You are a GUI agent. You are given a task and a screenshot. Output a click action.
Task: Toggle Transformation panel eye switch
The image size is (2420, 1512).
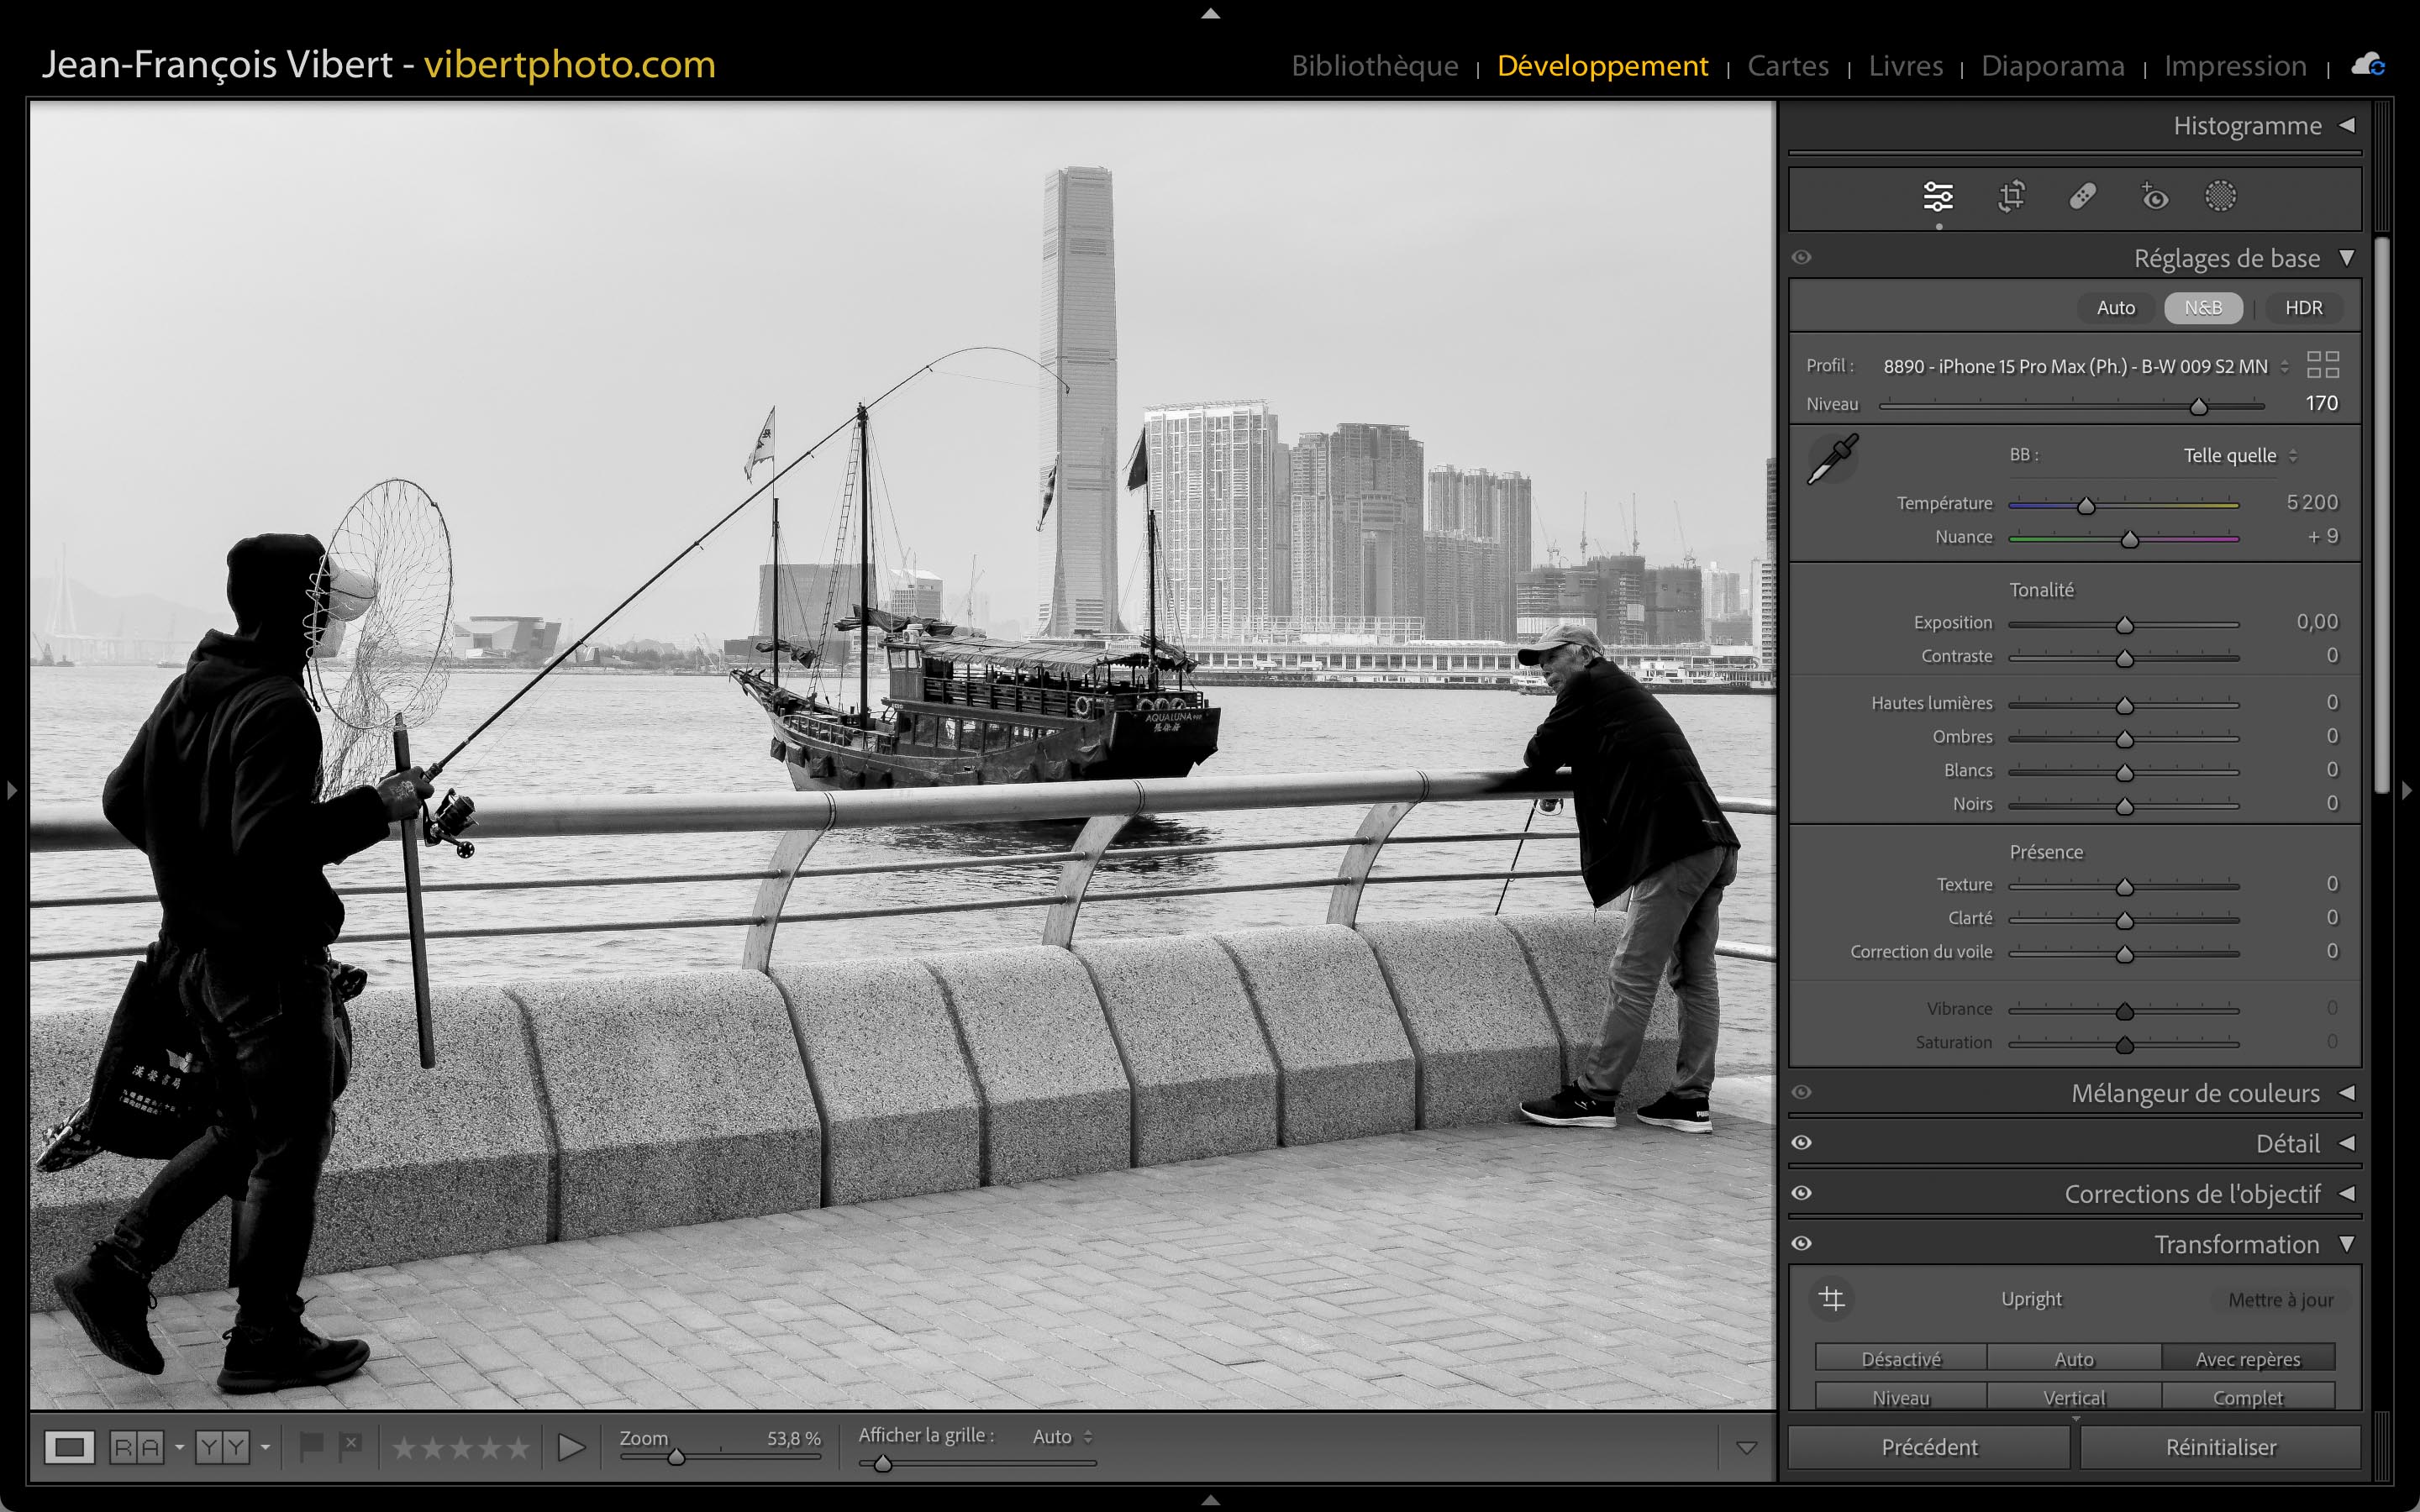pyautogui.click(x=1802, y=1244)
